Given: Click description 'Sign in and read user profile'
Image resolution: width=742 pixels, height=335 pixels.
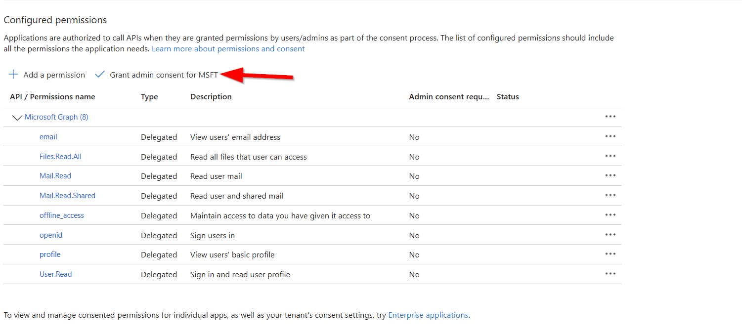Looking at the screenshot, I should pyautogui.click(x=240, y=274).
